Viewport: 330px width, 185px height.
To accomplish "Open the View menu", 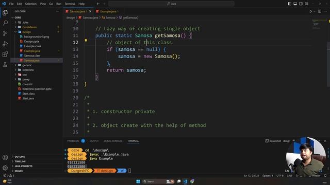I will click(x=43, y=4).
